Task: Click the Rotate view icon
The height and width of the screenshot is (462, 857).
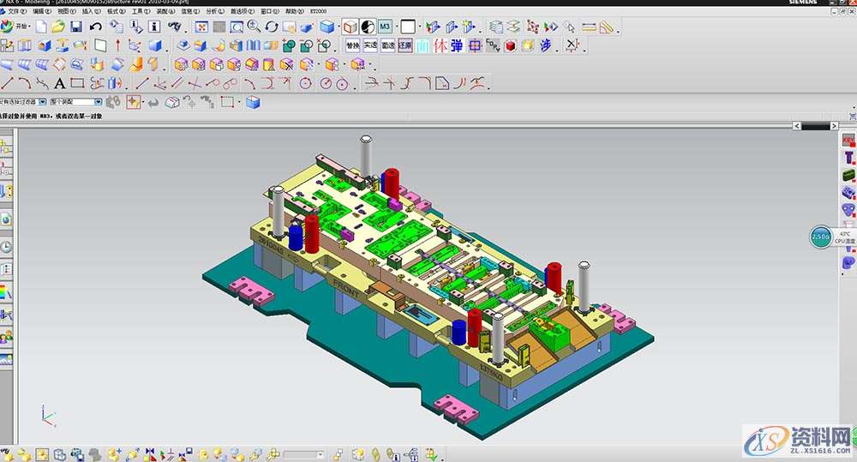Action: click(x=272, y=27)
